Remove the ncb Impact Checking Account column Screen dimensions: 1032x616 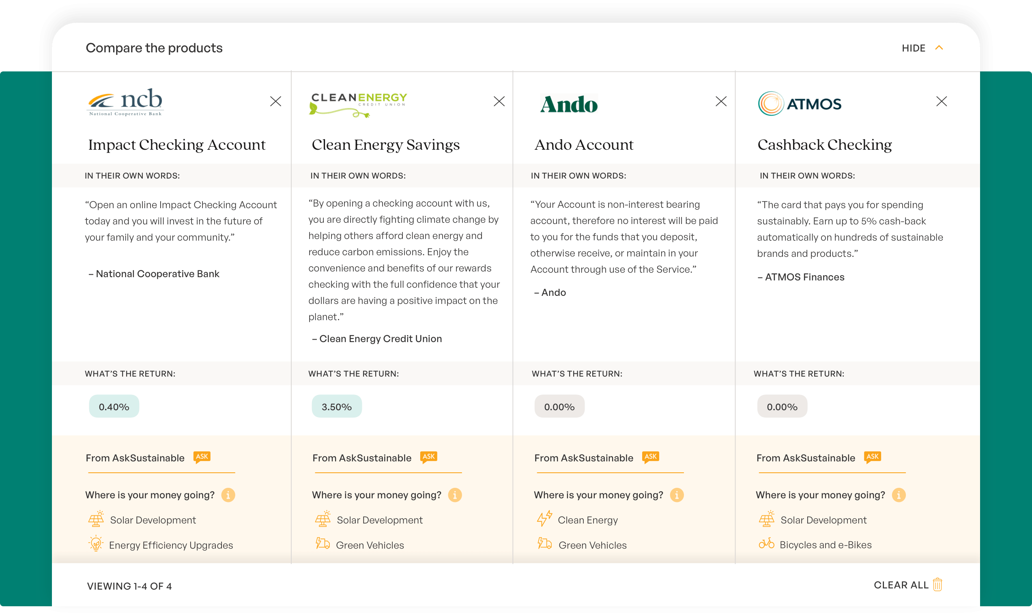(x=275, y=101)
